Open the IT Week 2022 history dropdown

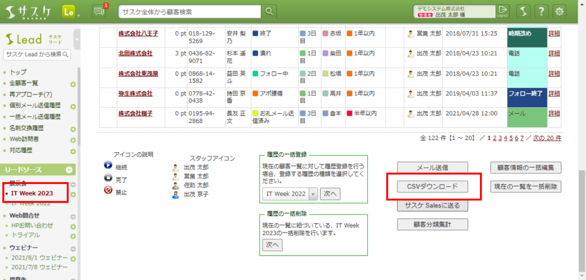point(313,193)
